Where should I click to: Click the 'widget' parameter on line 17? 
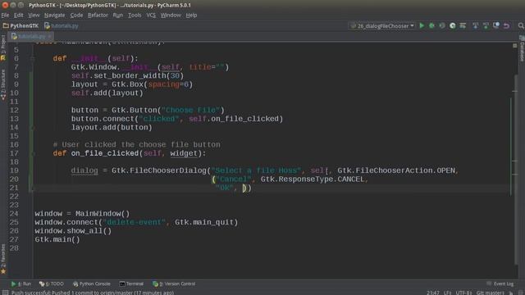pos(184,153)
